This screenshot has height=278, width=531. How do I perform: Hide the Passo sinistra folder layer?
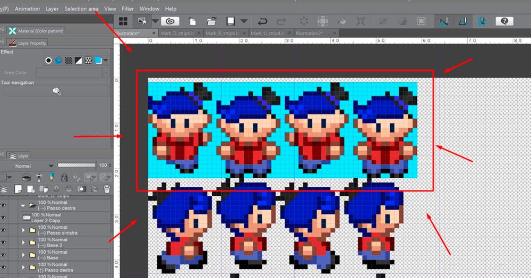point(3,230)
